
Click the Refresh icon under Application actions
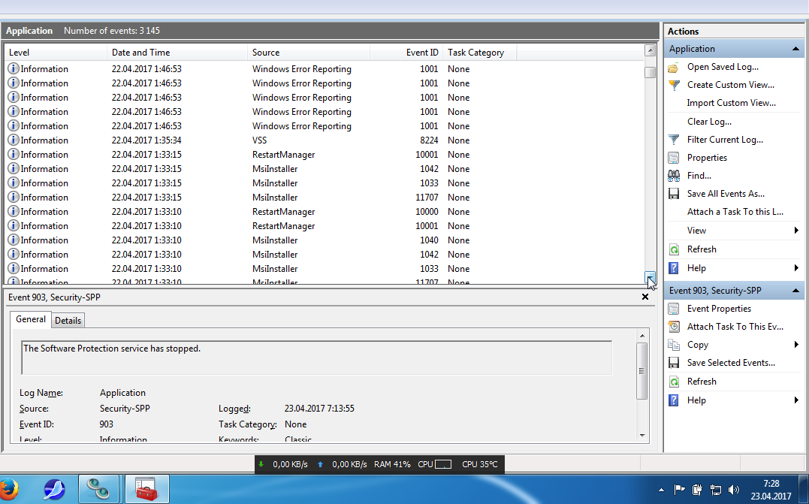point(673,249)
